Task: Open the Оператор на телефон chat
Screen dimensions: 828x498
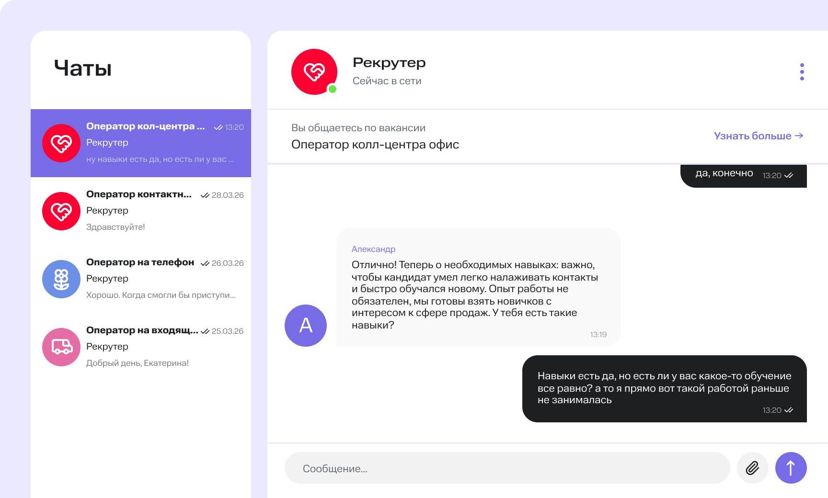Action: (140, 262)
